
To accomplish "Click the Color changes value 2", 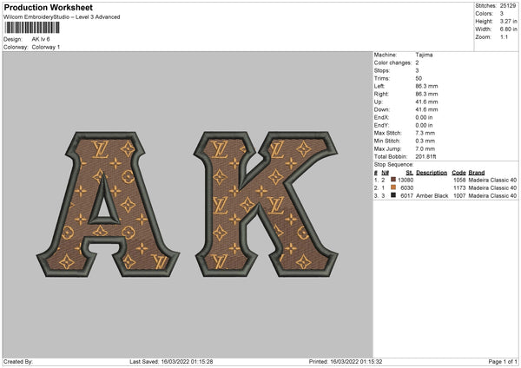I will (x=417, y=62).
